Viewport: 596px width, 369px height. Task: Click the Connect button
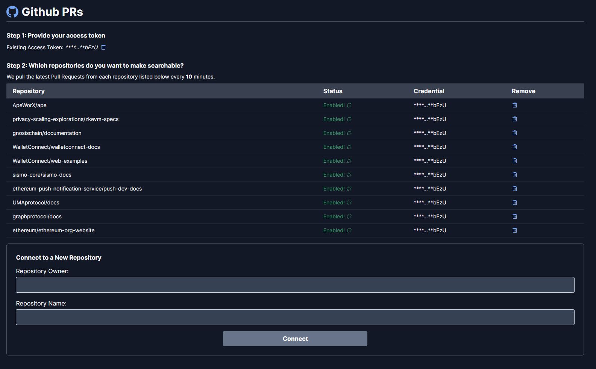click(295, 339)
